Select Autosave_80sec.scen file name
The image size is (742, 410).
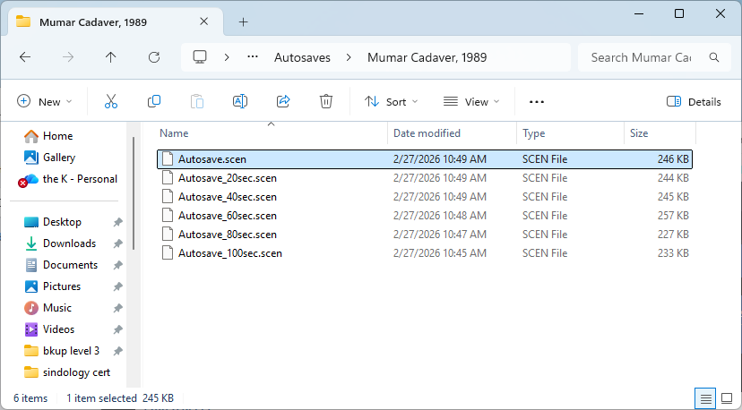coord(227,235)
